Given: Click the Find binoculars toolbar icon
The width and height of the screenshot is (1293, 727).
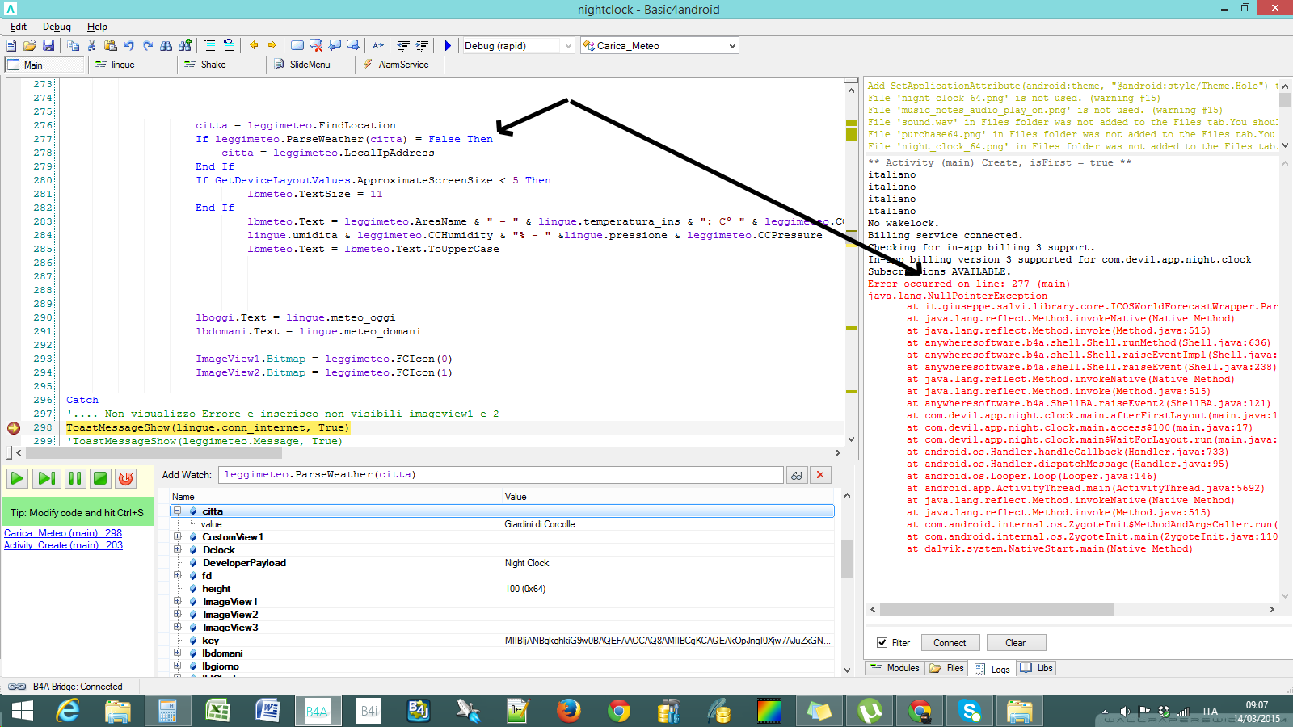Looking at the screenshot, I should click(166, 46).
